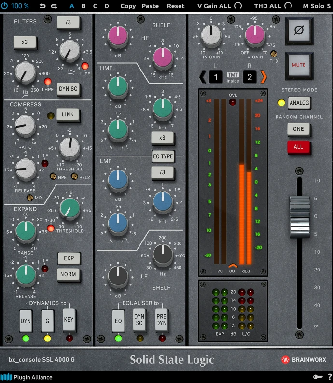
Task: Toggle the filters x3 button
Action: (25, 42)
